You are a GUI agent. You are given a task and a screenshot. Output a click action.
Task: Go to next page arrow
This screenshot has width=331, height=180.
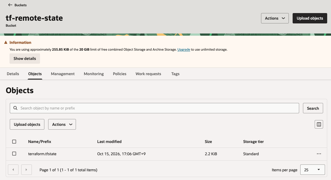click(x=26, y=170)
